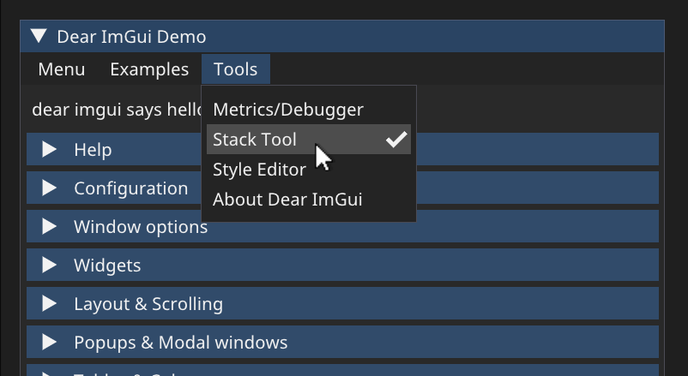
Task: Close the Tools menu
Action: [x=236, y=69]
